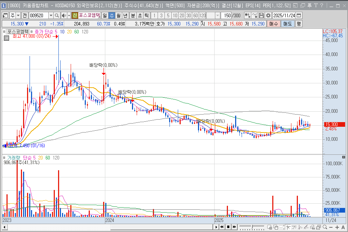
Task: Select interval 30 in toolbar
Action: pyautogui.click(x=189, y=15)
